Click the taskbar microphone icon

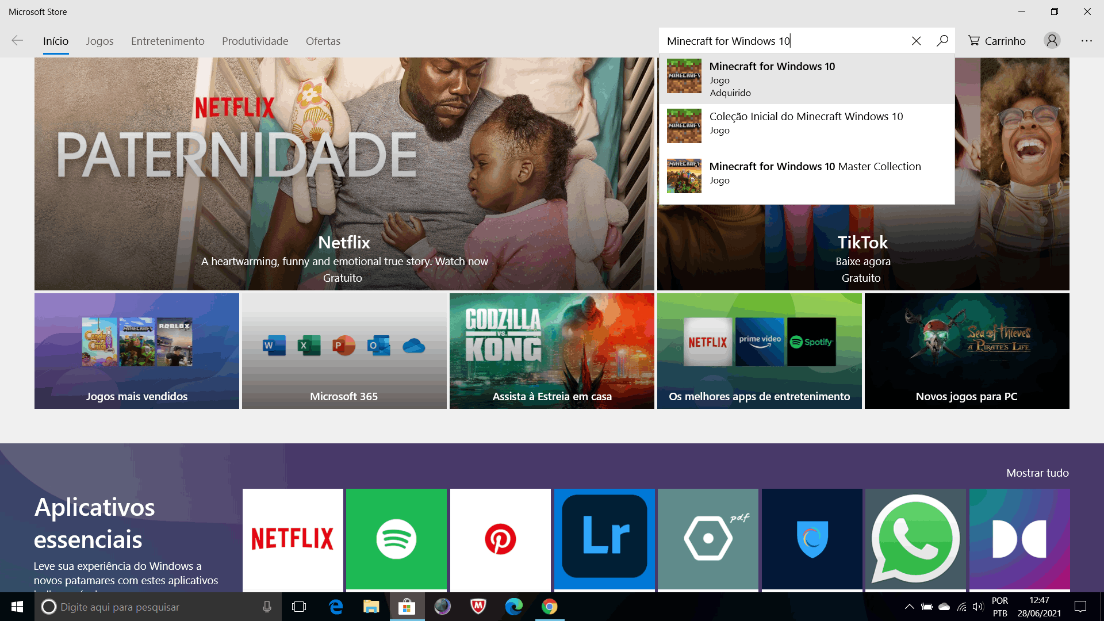(267, 607)
